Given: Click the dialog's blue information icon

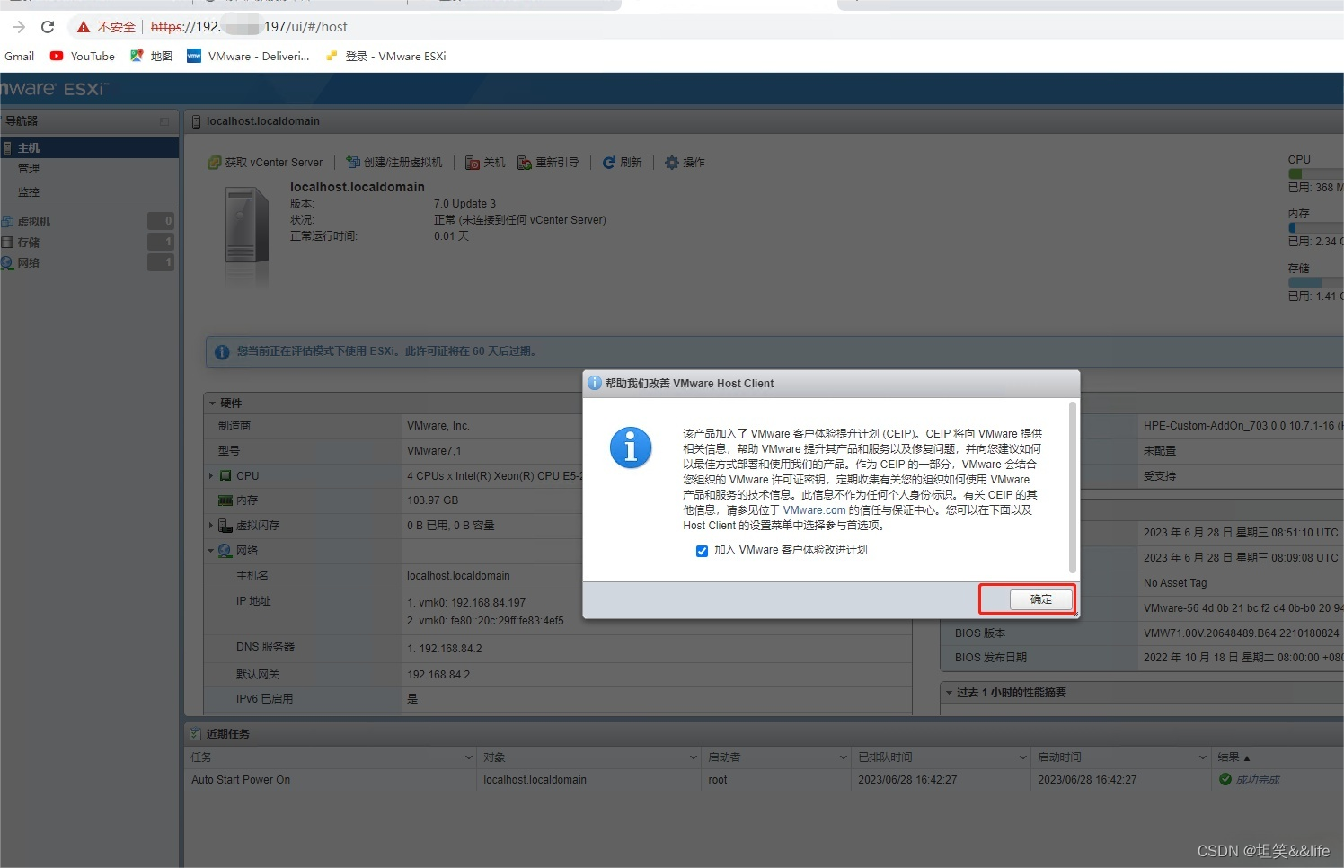Looking at the screenshot, I should (631, 447).
